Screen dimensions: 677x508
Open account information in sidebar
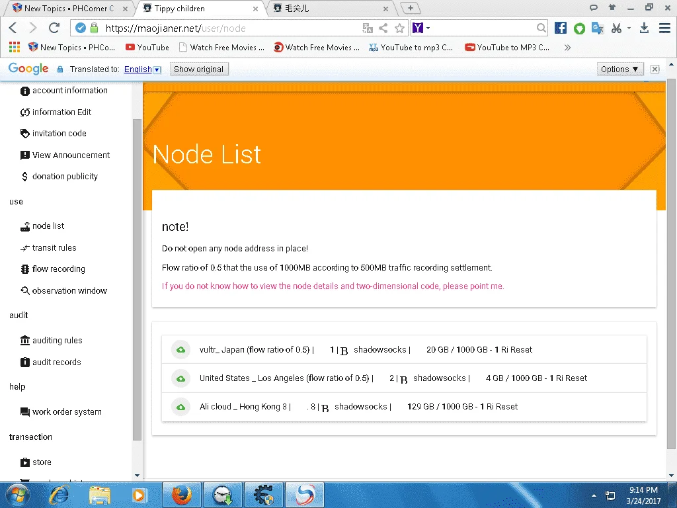pos(64,91)
